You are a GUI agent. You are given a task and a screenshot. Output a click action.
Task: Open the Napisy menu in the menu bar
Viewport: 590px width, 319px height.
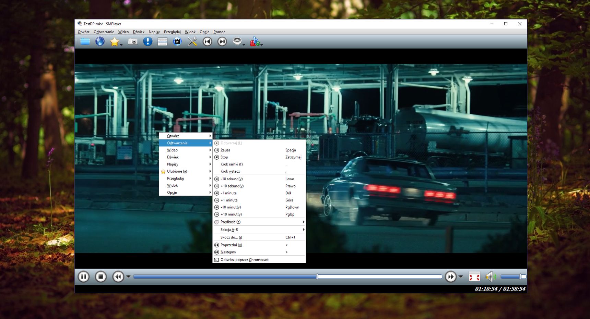click(x=154, y=32)
